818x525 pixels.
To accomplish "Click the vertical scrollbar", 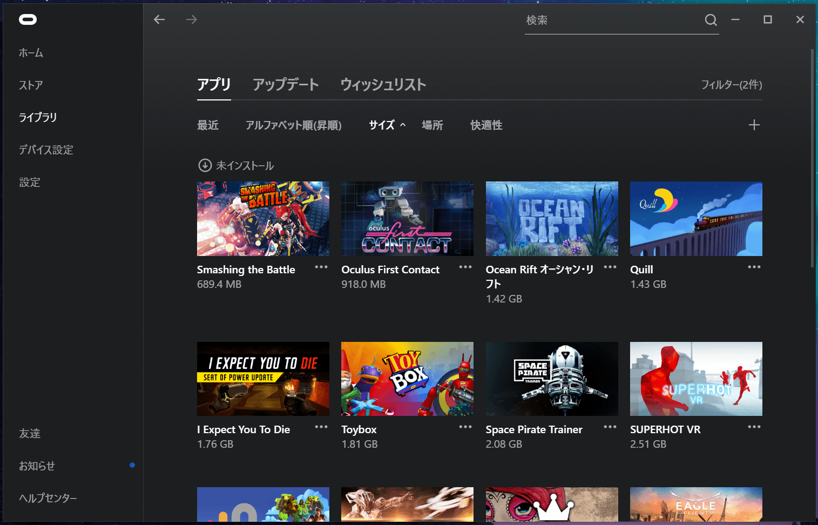I will point(812,158).
